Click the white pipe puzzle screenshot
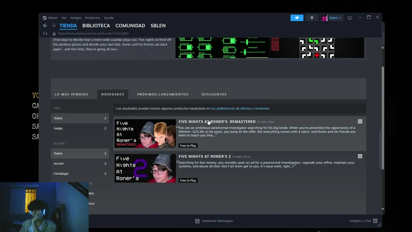This screenshot has width=412, height=232. (x=317, y=48)
